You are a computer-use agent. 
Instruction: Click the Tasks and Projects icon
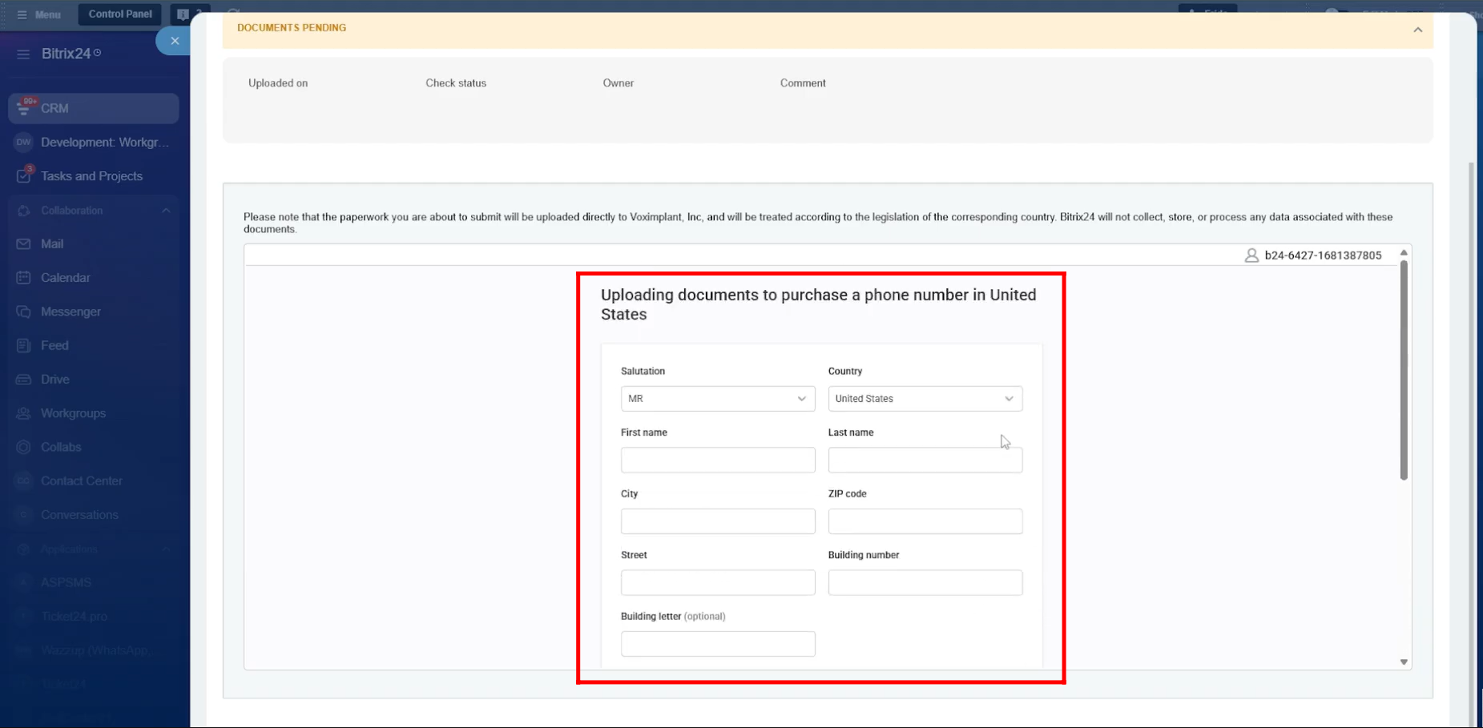23,176
